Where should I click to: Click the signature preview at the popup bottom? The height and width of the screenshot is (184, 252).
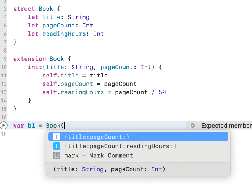(109, 169)
